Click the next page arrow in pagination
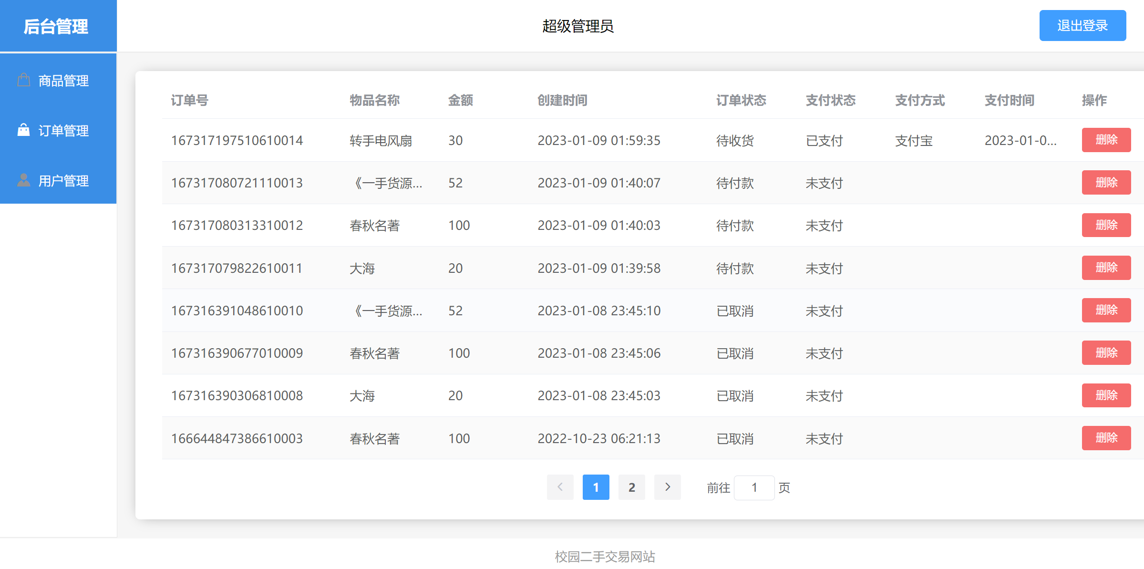Screen dimensions: 1144x569 667,487
